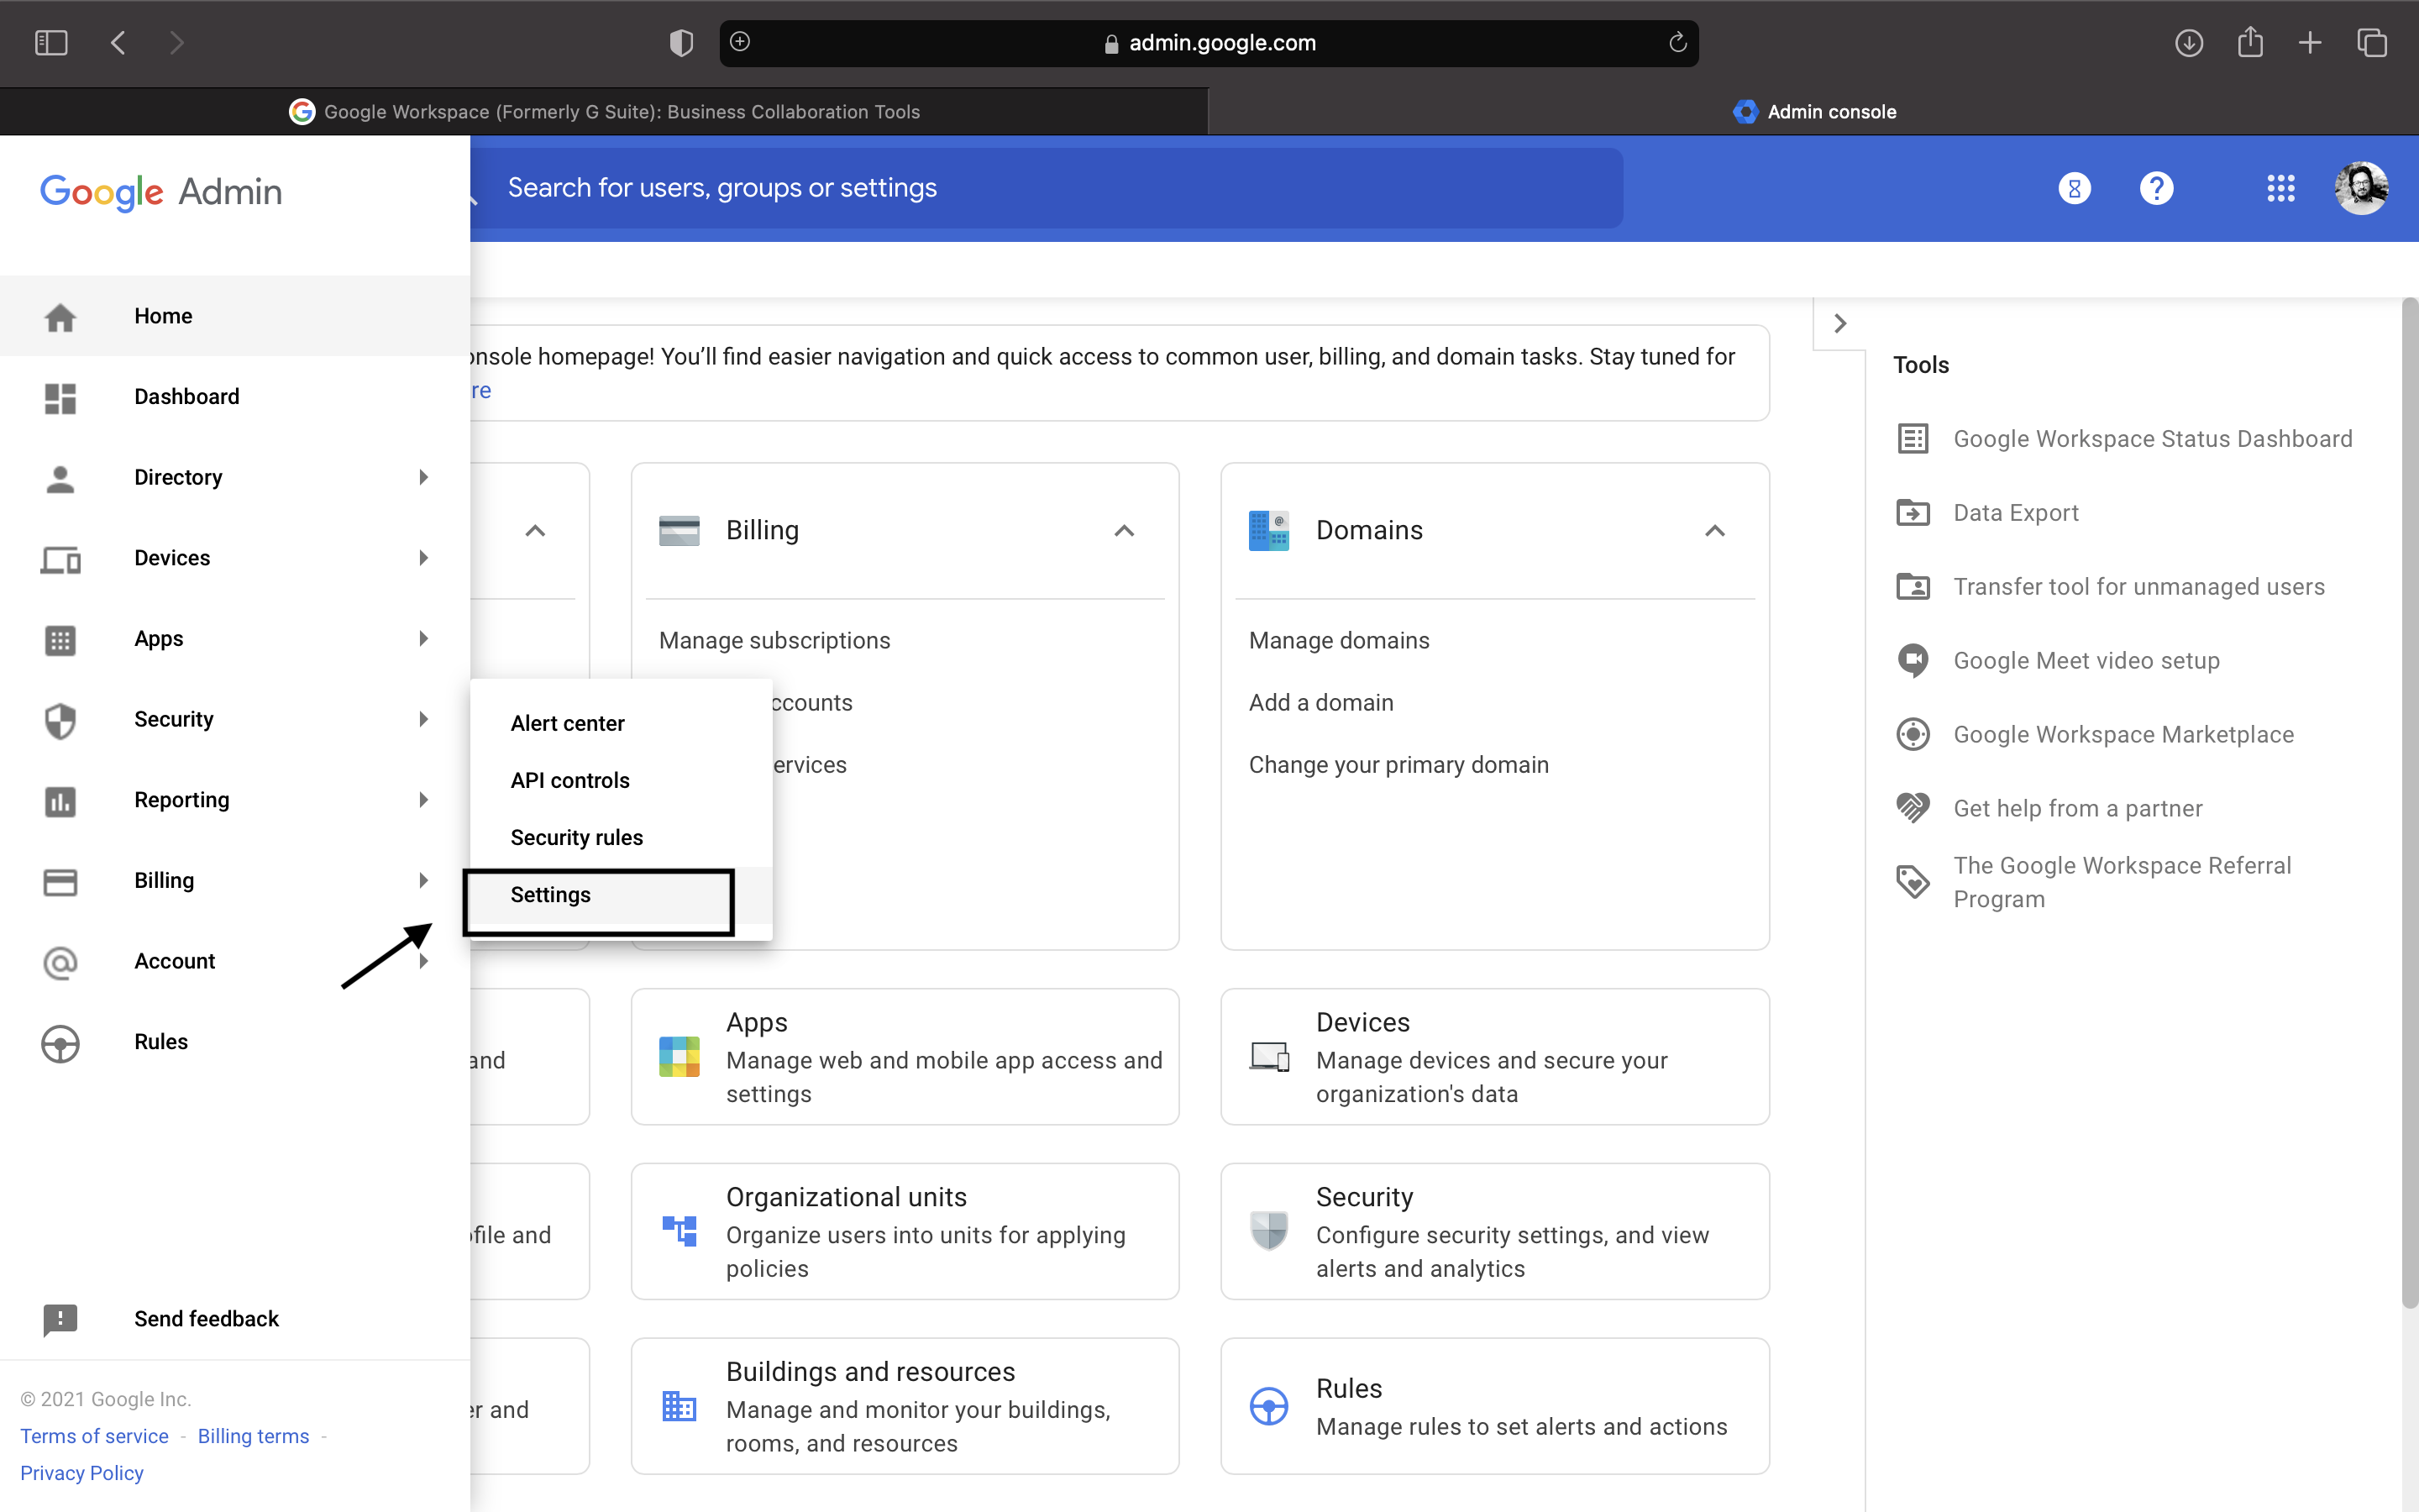The width and height of the screenshot is (2419, 1512).
Task: Reload the page in address bar
Action: [x=1677, y=43]
